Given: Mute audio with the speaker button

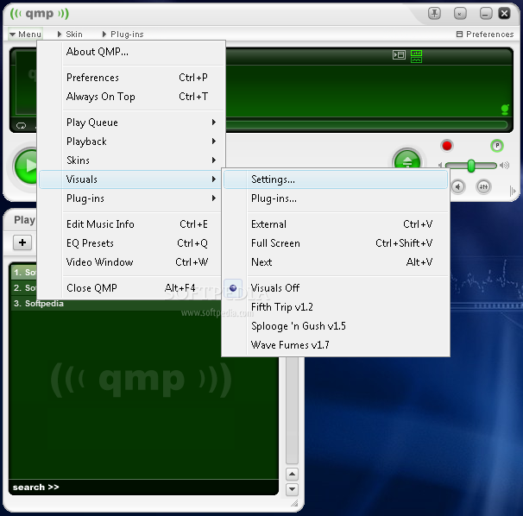Looking at the screenshot, I should [458, 186].
